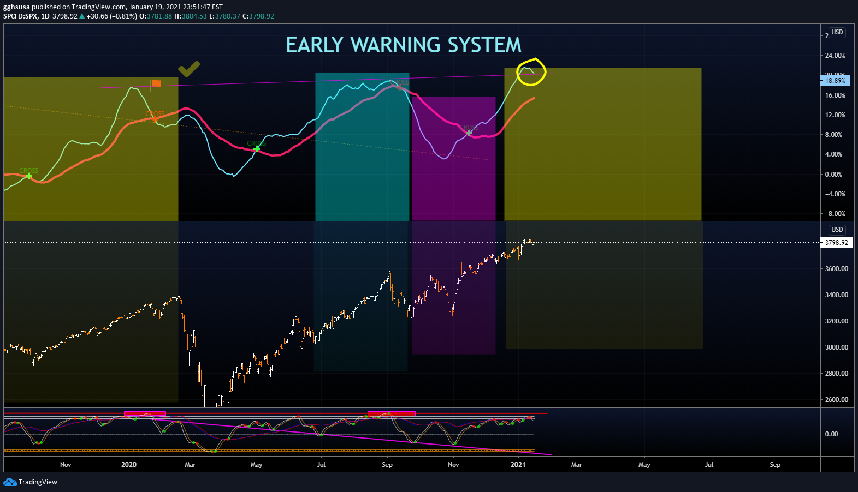Click the EARLY WARNING SYSTEM title text
Image resolution: width=858 pixels, height=492 pixels.
tap(404, 45)
